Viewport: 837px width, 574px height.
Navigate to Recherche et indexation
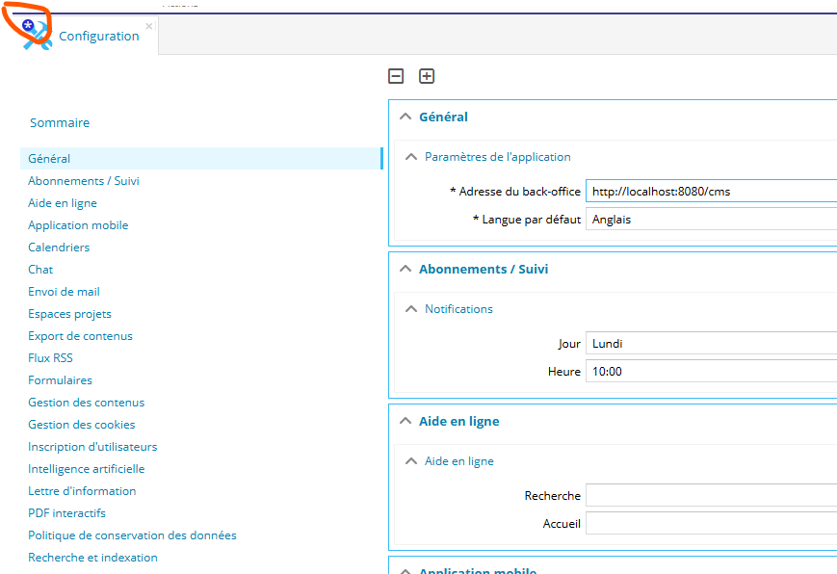(92, 558)
